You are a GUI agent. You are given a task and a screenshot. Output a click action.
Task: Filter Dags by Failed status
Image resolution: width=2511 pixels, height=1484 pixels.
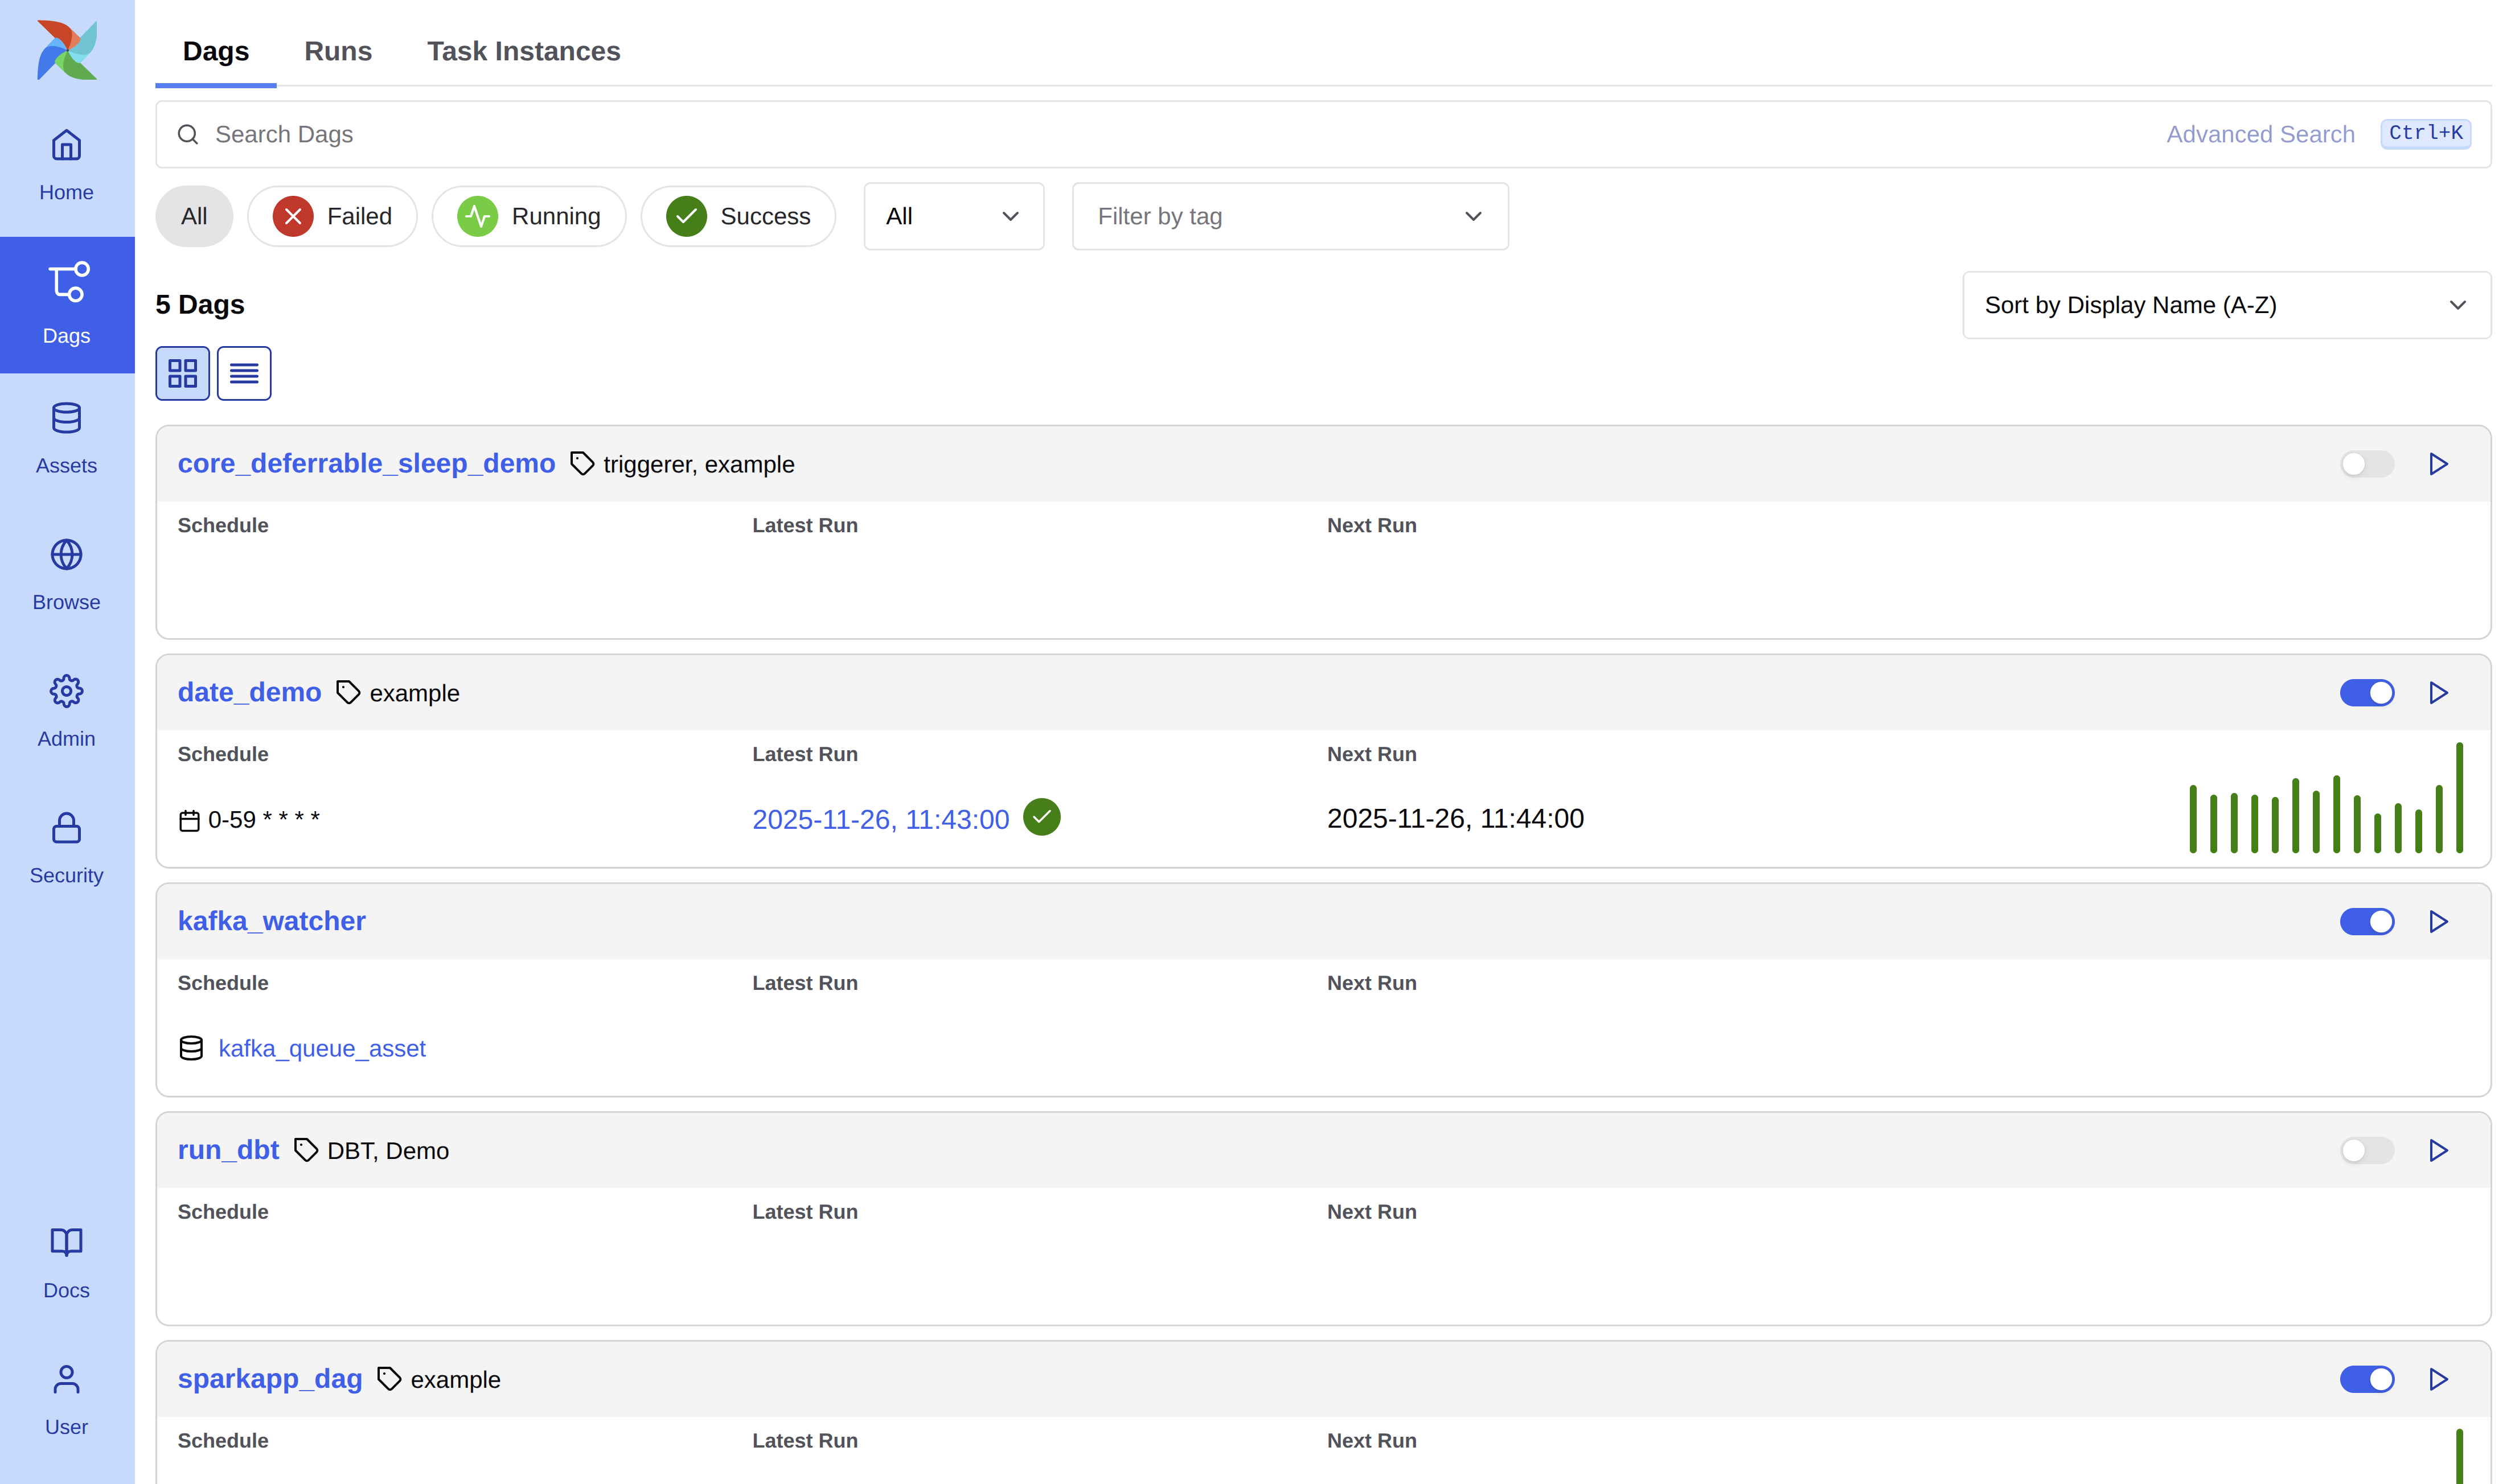tap(332, 216)
